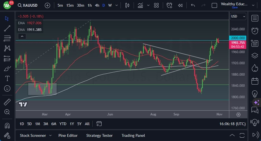Viewport: 261px width, 141px height.
Task: Open the calendar icon in right sidebar
Action: (x=255, y=81)
